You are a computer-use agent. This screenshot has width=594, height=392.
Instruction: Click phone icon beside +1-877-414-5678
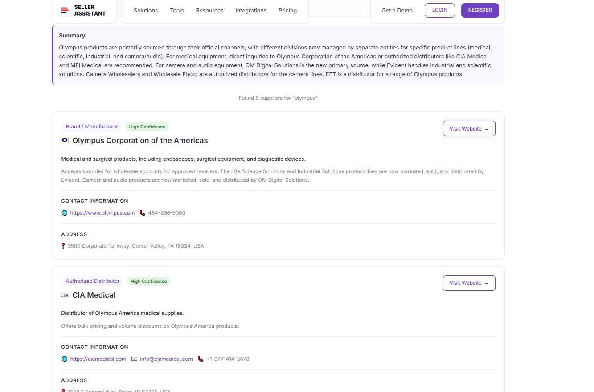point(201,359)
